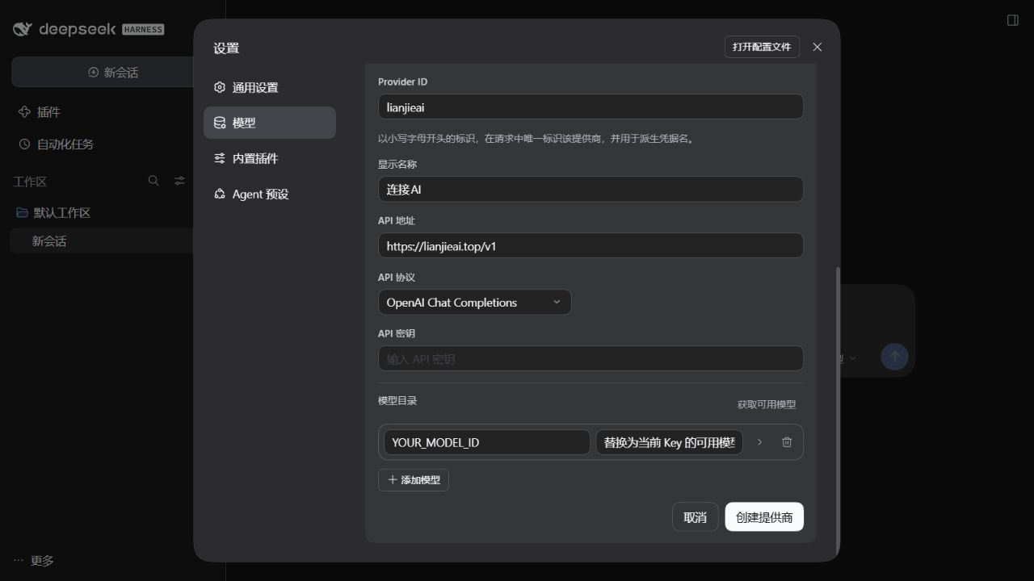Delete the YOUR_MODEL_ID model row

[x=787, y=442]
